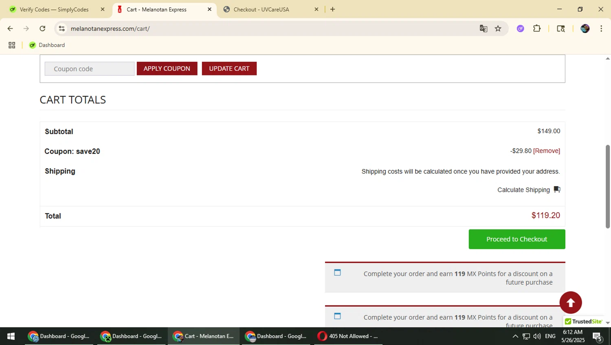The image size is (611, 345).
Task: Focus the Coupon code input field
Action: click(90, 69)
